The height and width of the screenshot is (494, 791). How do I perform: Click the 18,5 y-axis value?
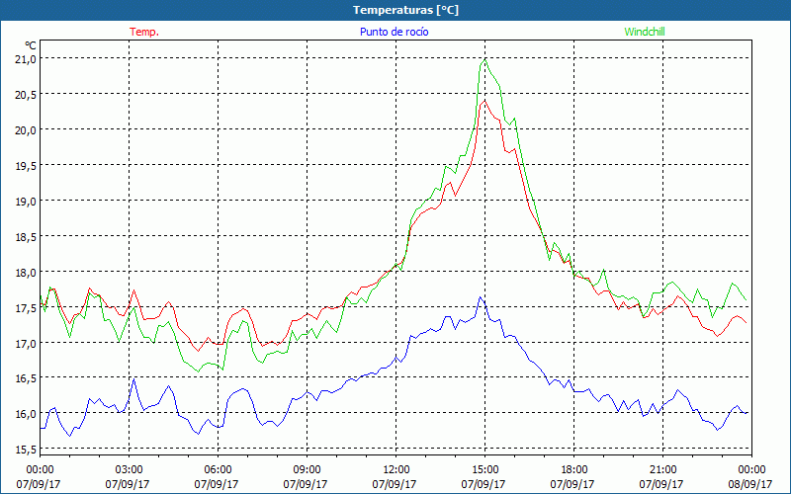27,236
